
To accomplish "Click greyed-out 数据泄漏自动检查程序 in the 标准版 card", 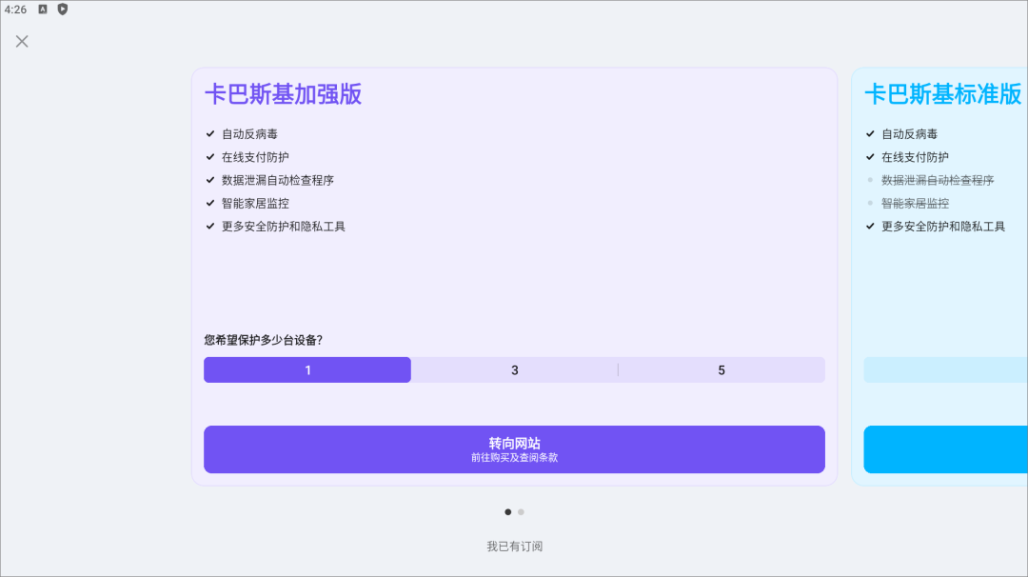I will pyautogui.click(x=938, y=180).
